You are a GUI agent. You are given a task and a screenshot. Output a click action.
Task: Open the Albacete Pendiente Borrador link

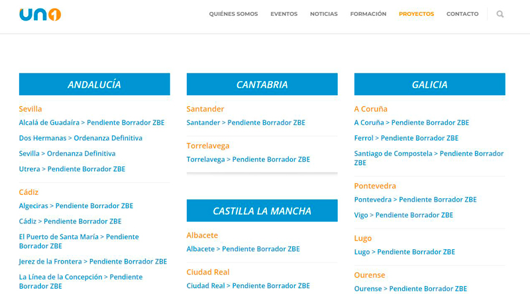click(243, 249)
